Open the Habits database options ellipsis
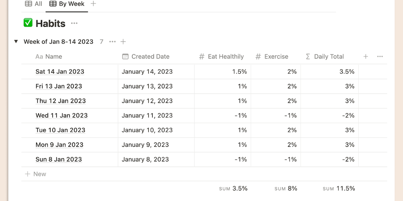 (x=74, y=24)
